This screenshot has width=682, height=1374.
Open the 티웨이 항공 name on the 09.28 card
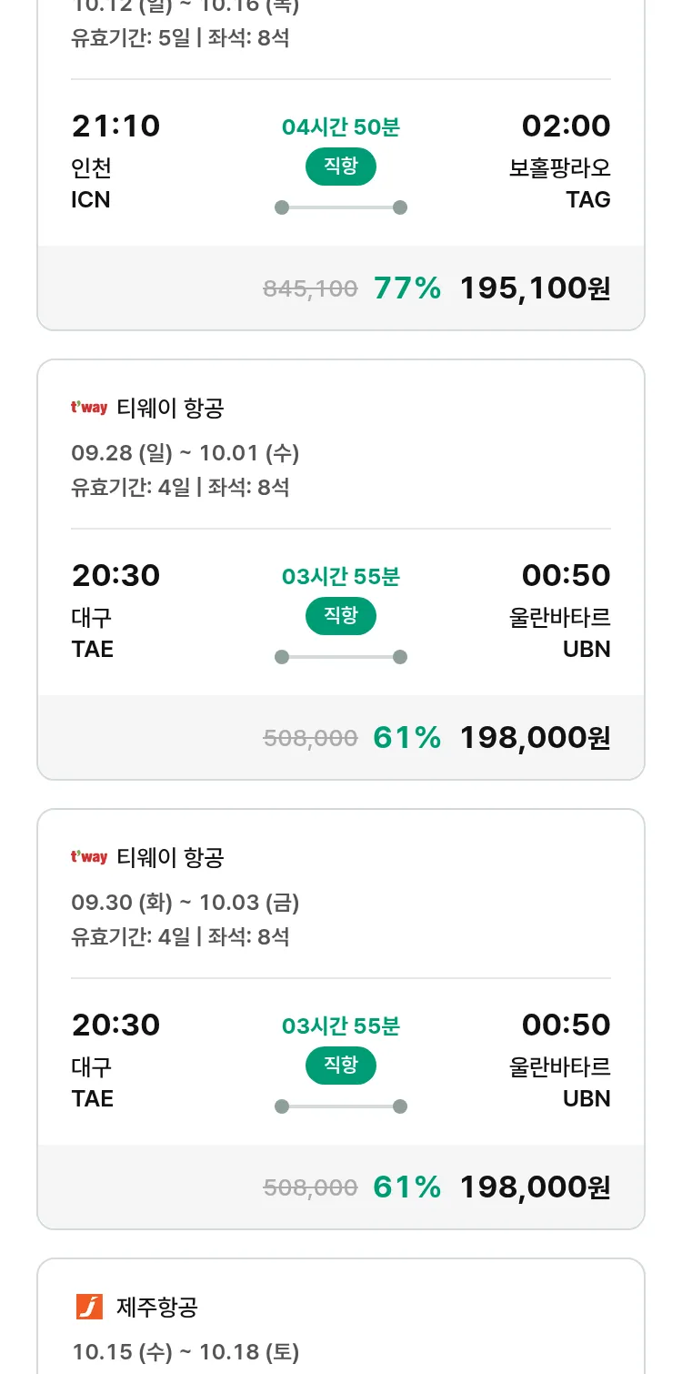(x=170, y=409)
